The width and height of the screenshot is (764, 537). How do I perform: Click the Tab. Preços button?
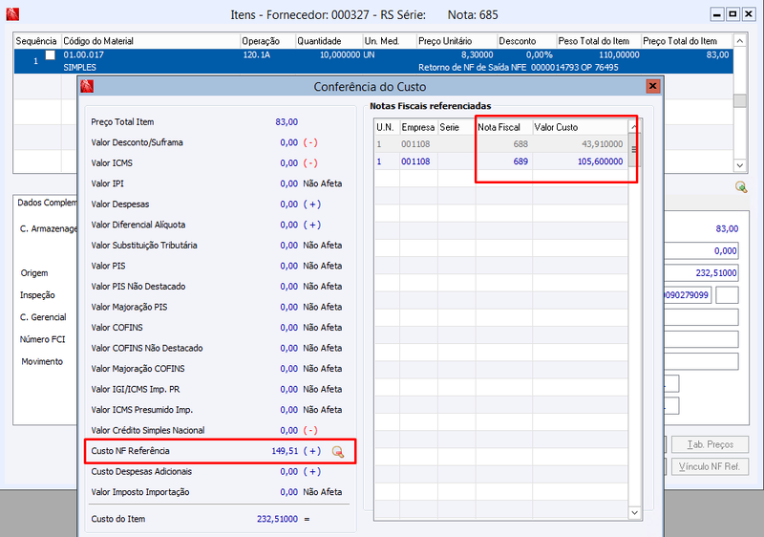tap(710, 444)
